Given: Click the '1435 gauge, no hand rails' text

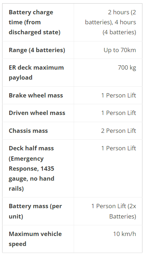Looking at the screenshot, I should pos(31,179).
